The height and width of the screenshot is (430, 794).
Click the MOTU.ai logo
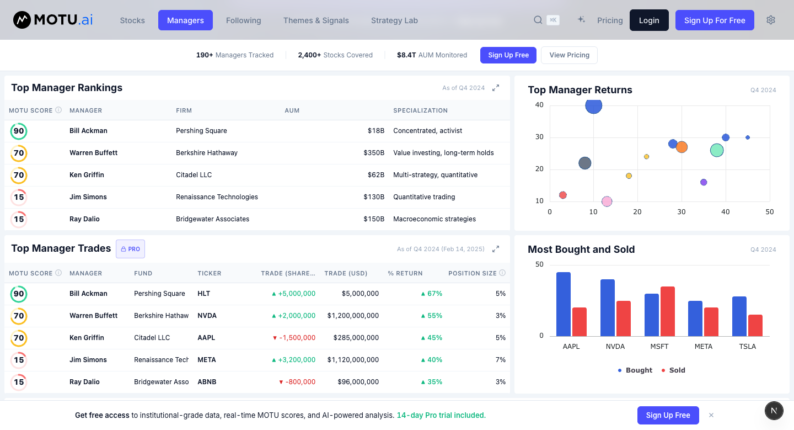(53, 20)
